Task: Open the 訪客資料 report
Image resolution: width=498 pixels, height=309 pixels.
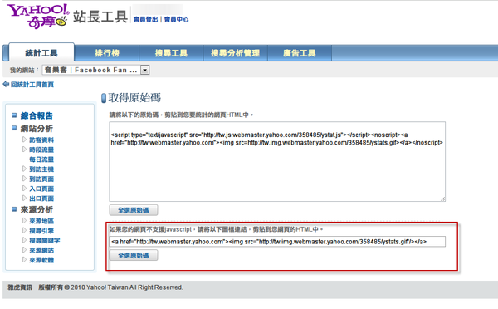Action: 41,140
